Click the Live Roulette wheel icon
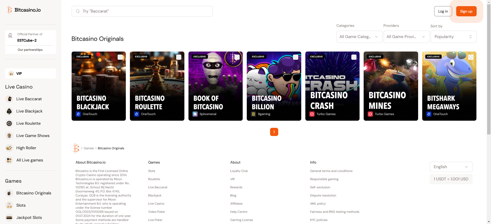The width and height of the screenshot is (491, 224). [x=9, y=123]
